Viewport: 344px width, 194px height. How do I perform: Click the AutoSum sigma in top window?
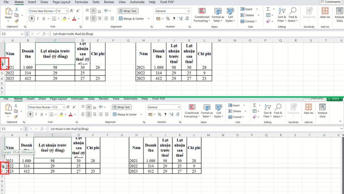click(x=268, y=9)
